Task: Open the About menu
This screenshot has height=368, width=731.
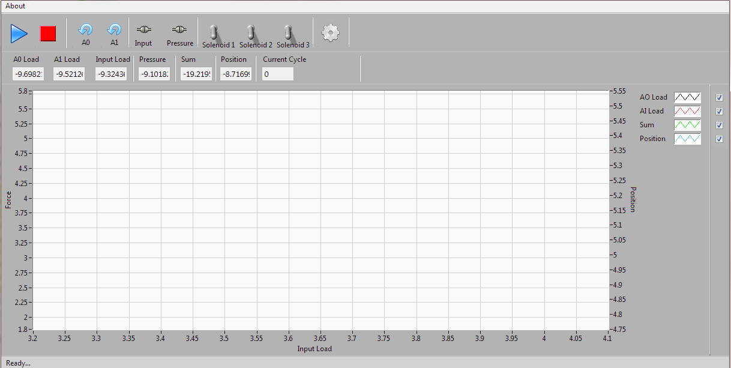Action: click(16, 6)
